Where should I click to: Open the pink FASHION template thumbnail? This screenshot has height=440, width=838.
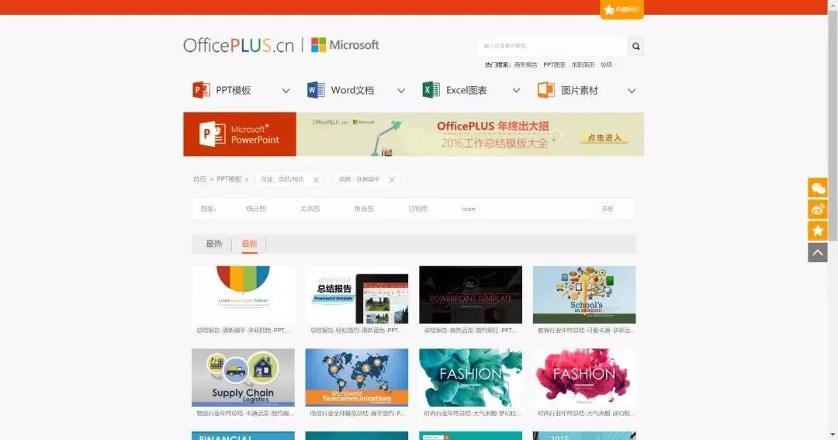coord(584,377)
